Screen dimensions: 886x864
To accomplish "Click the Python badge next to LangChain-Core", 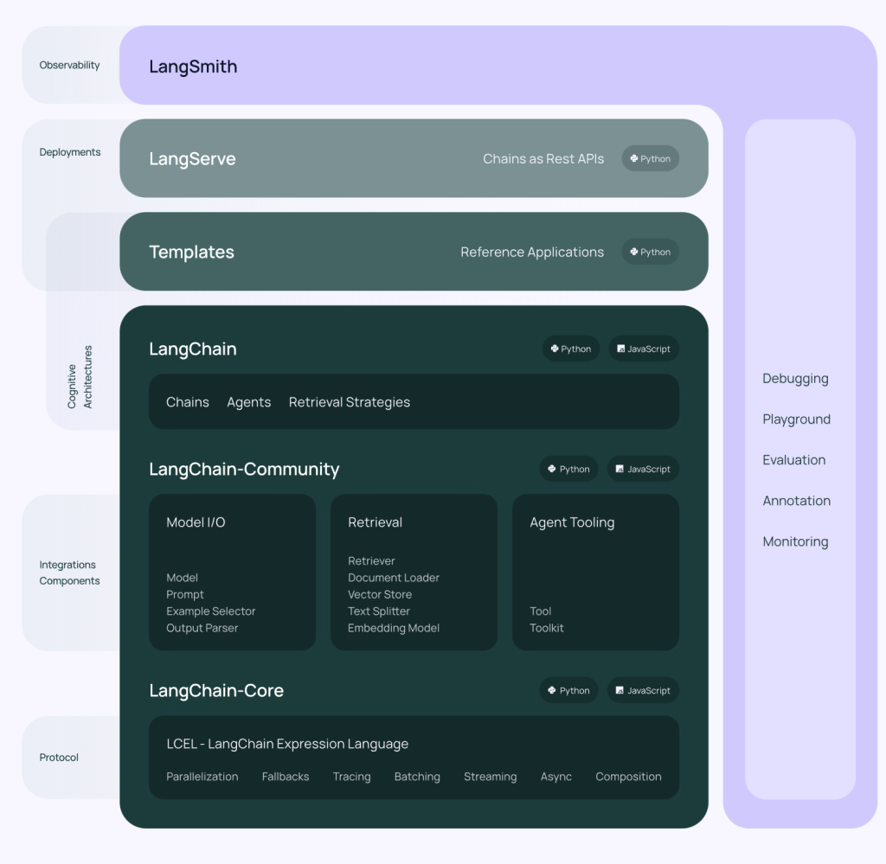I will 569,691.
